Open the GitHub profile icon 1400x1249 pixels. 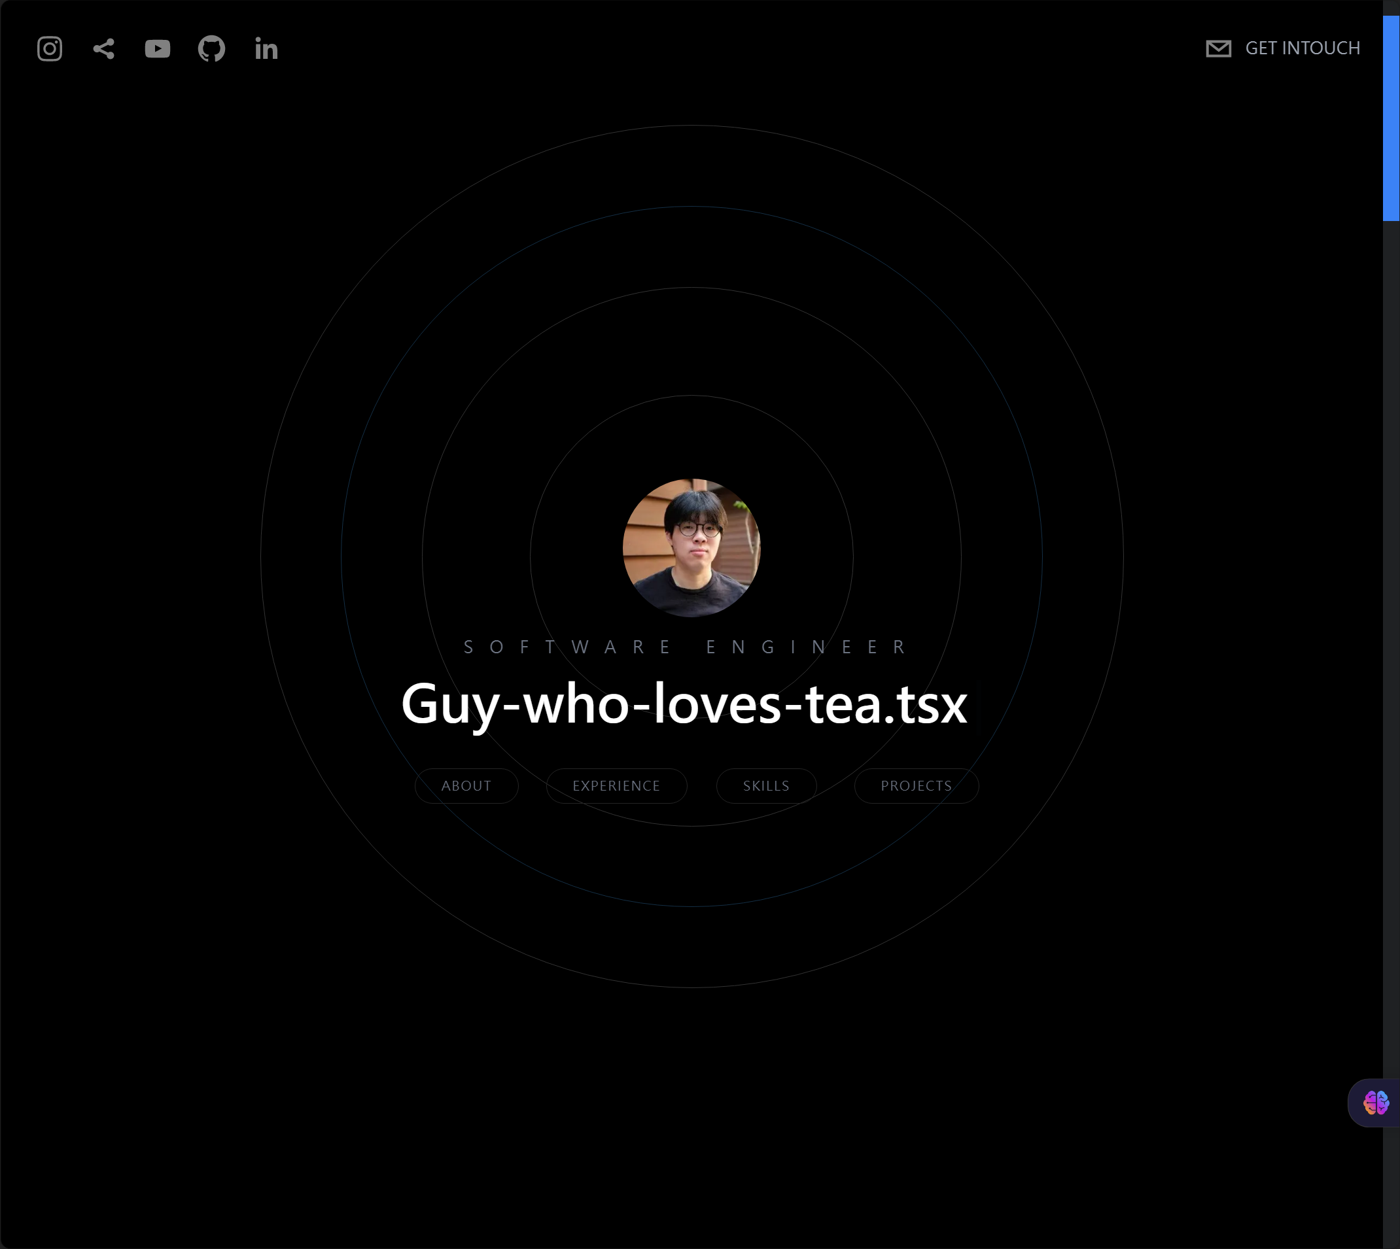211,49
